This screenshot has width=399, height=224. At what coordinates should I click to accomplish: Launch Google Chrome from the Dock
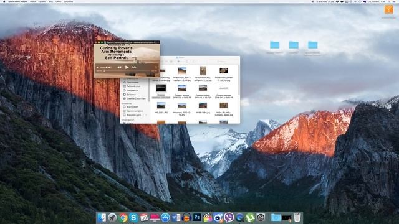(x=123, y=218)
